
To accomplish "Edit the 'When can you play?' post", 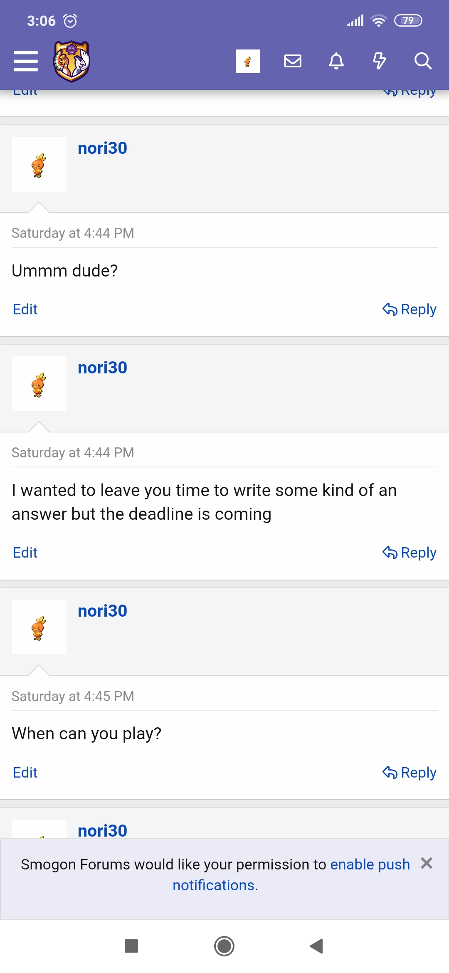I will (25, 773).
